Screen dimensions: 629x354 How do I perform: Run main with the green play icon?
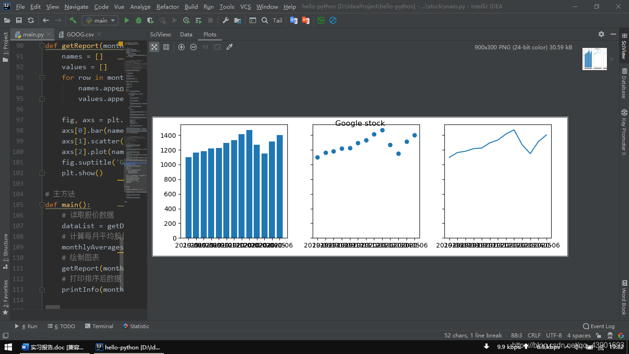pos(127,20)
